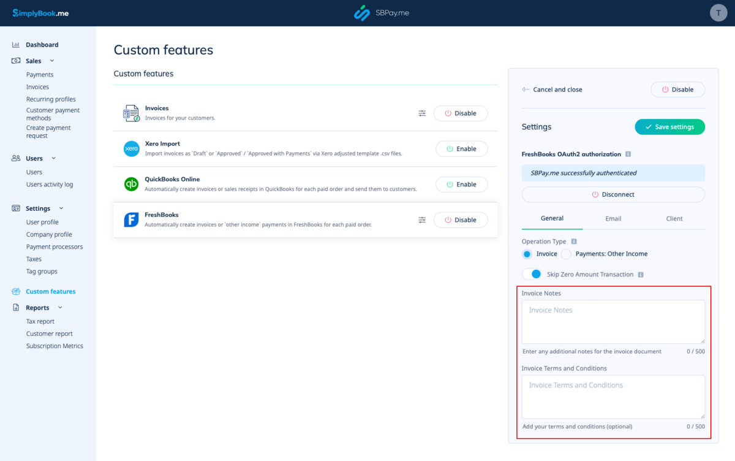Open Users activity log
735x461 pixels.
click(50, 185)
